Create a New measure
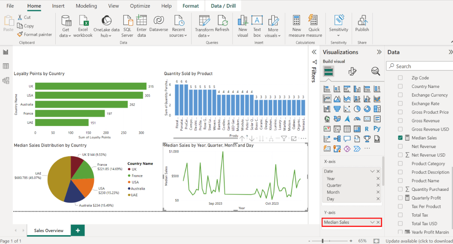 297,26
